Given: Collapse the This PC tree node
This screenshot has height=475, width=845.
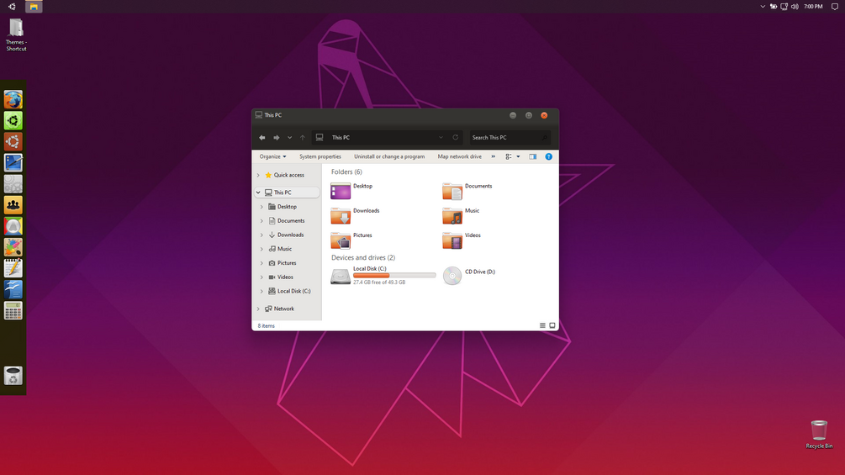Looking at the screenshot, I should click(x=258, y=193).
